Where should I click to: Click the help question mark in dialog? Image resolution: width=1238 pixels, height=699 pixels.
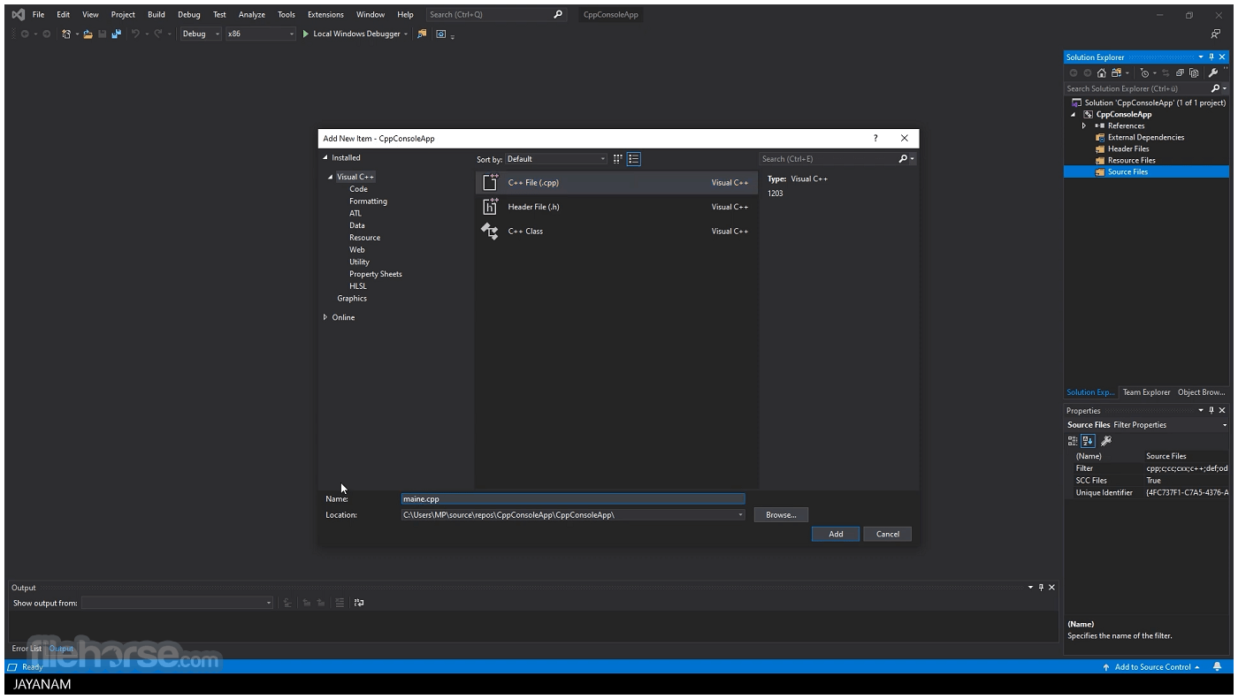point(875,138)
